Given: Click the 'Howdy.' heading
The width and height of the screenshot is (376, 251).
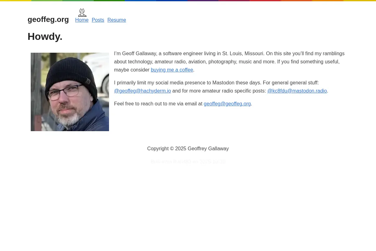Looking at the screenshot, I should (45, 37).
